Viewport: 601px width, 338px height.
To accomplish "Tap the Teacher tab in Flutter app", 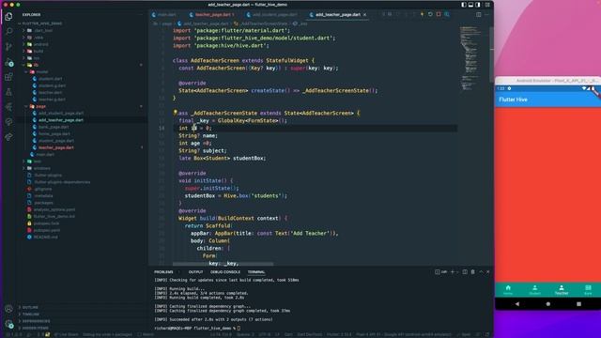I will point(562,290).
